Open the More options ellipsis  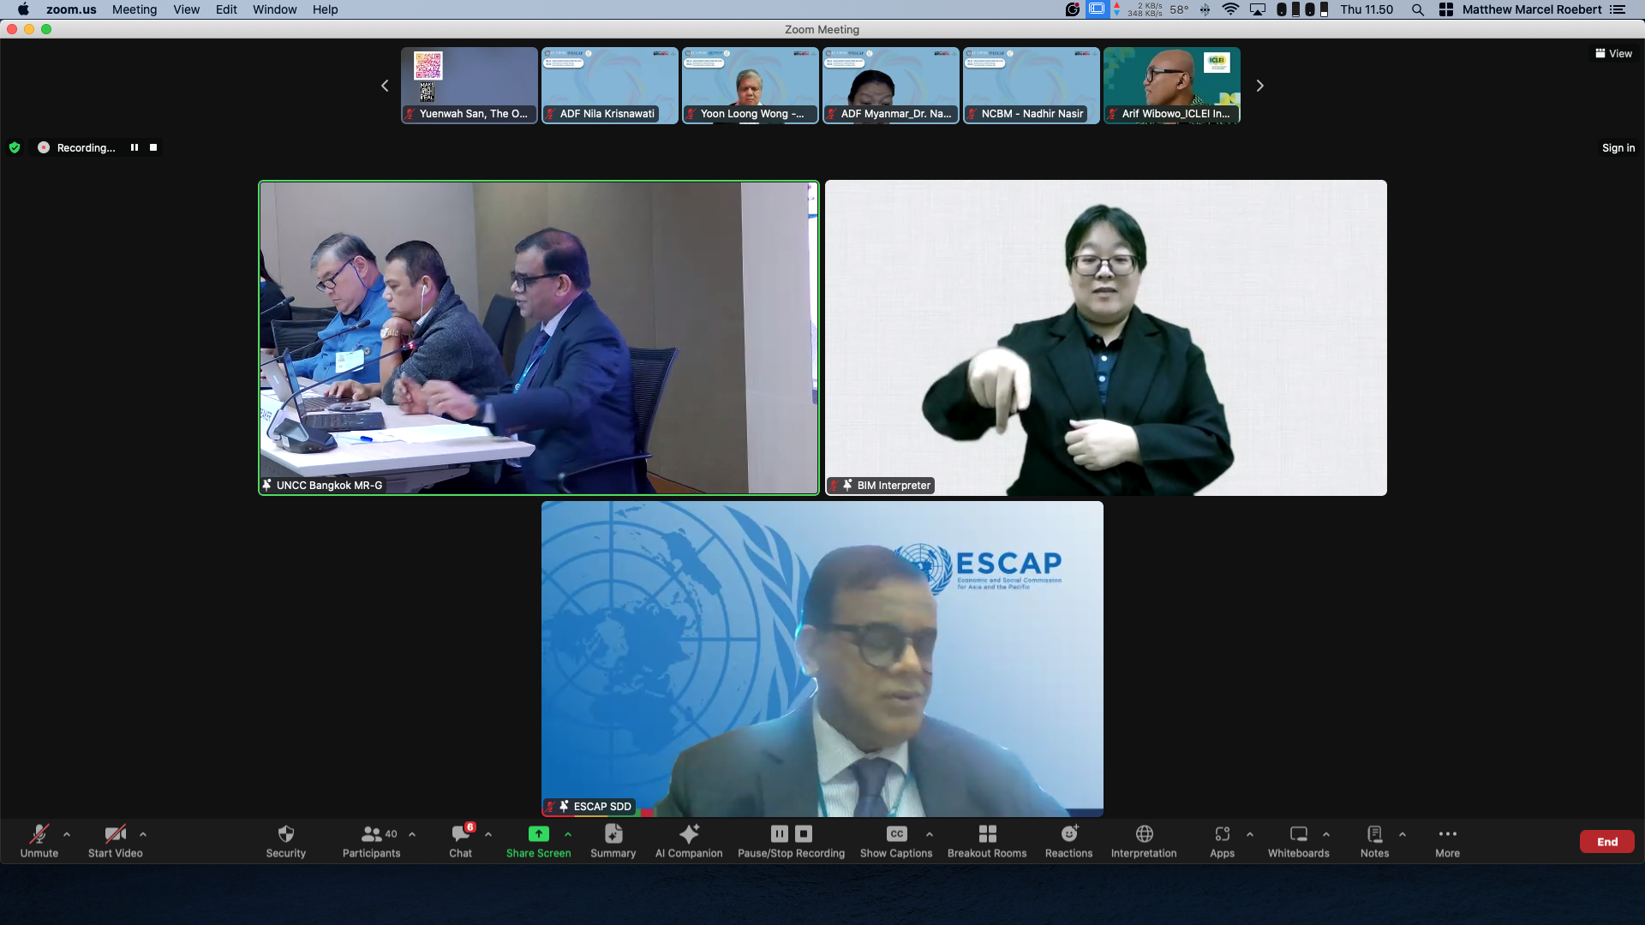coord(1447,833)
